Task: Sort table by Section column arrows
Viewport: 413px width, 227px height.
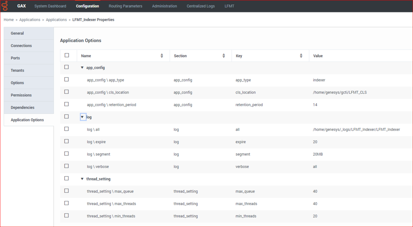Action: point(224,56)
